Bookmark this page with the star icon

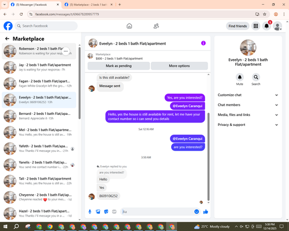(x=265, y=14)
